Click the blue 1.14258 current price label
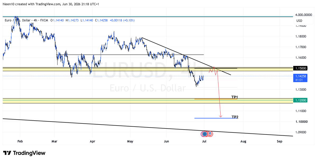Screen dimensions: 317x161 301,76
